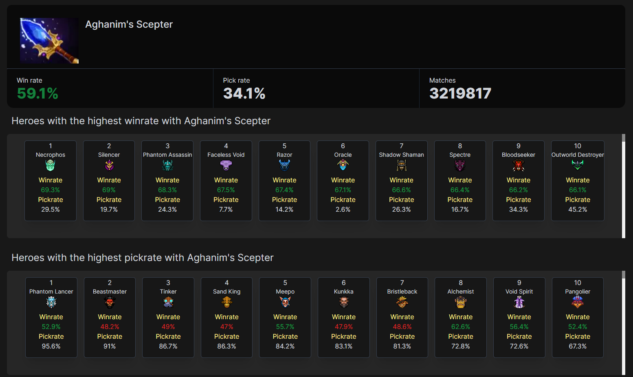
Task: Open the Phantom Assassin hero icon
Action: pyautogui.click(x=167, y=165)
